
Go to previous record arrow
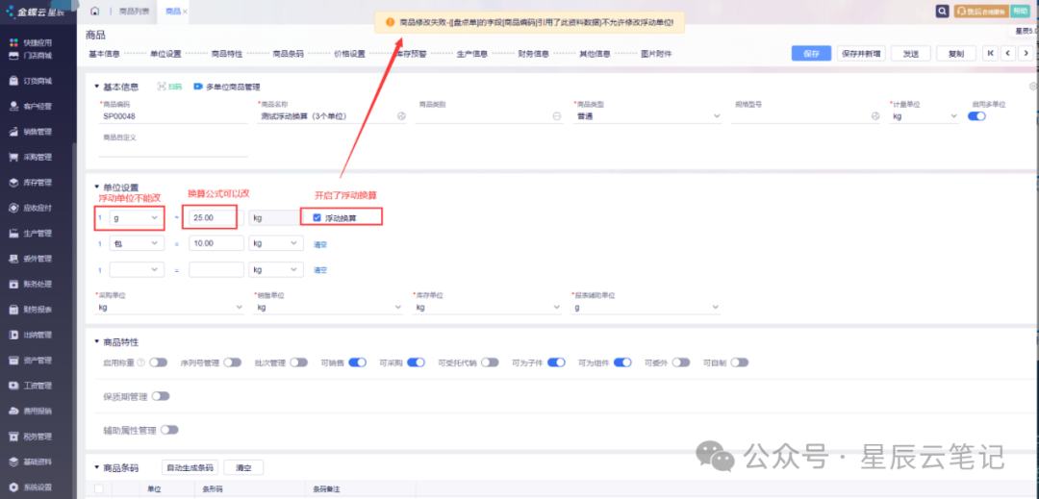coord(1008,54)
